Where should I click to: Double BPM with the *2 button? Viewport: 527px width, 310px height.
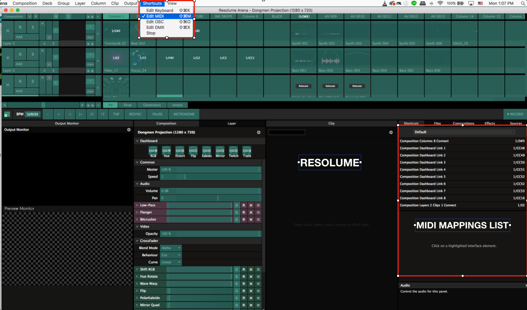pos(103,114)
